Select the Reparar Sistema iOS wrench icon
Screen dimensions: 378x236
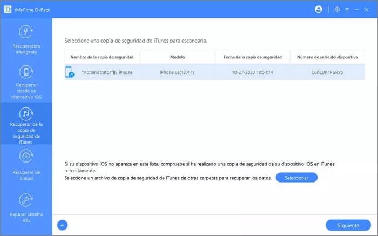[x=26, y=200]
